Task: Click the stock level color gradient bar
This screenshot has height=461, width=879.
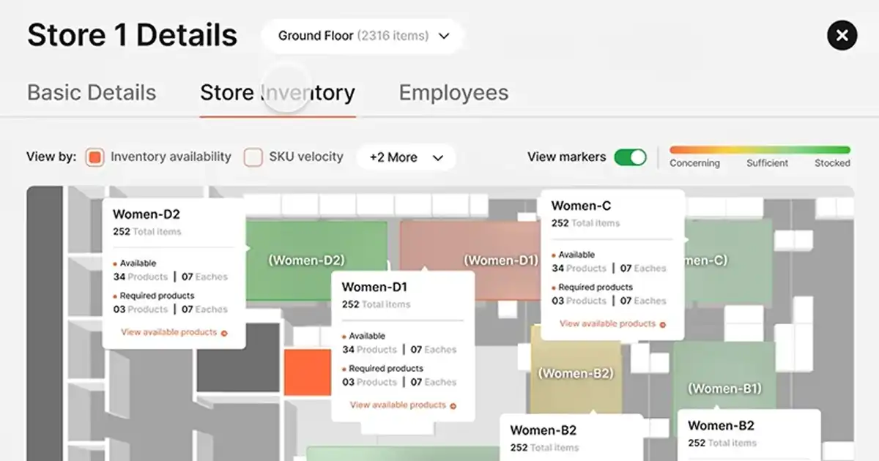Action: 760,150
